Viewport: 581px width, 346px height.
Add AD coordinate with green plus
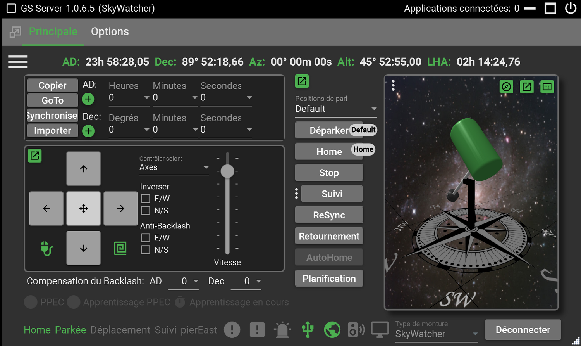[88, 99]
